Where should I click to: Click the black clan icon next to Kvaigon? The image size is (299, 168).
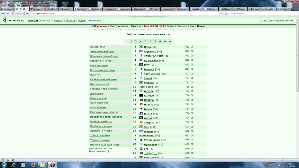pyautogui.click(x=141, y=95)
